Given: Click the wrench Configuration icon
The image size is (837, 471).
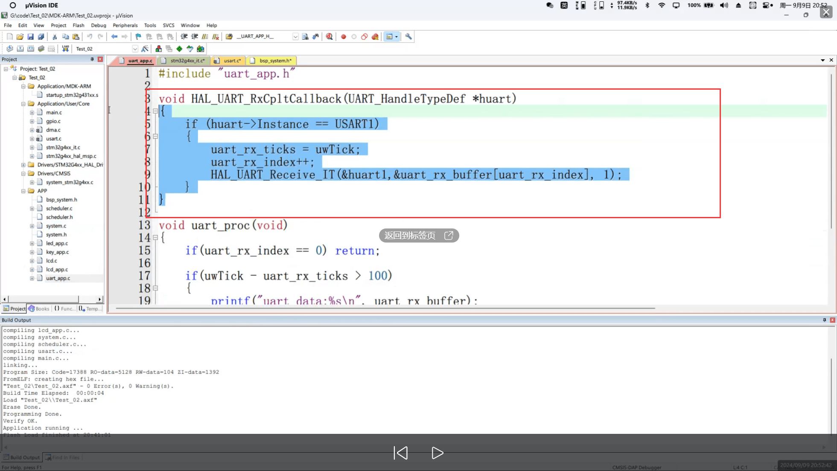Looking at the screenshot, I should [408, 37].
